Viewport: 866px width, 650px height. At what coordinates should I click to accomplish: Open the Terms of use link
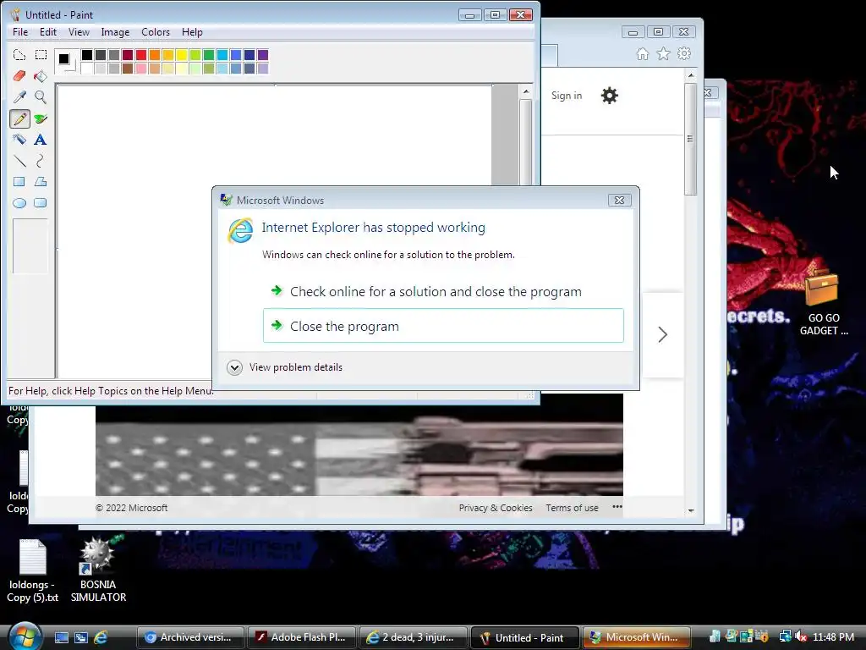pyautogui.click(x=572, y=508)
